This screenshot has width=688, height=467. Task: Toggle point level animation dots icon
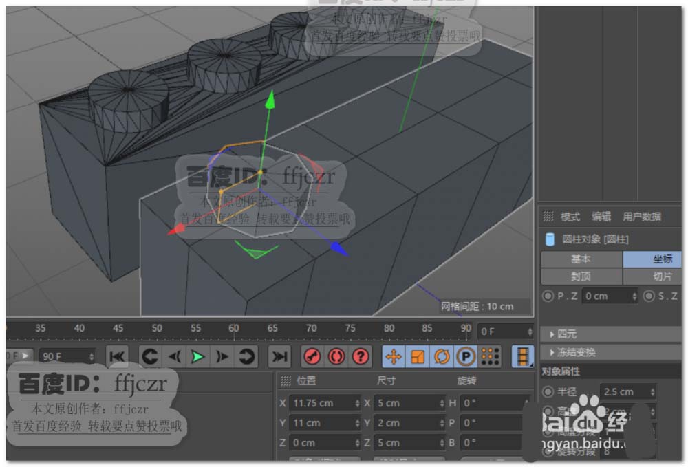point(490,356)
